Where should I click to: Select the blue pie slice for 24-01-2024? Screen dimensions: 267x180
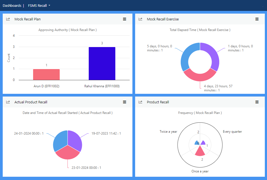click(60, 140)
